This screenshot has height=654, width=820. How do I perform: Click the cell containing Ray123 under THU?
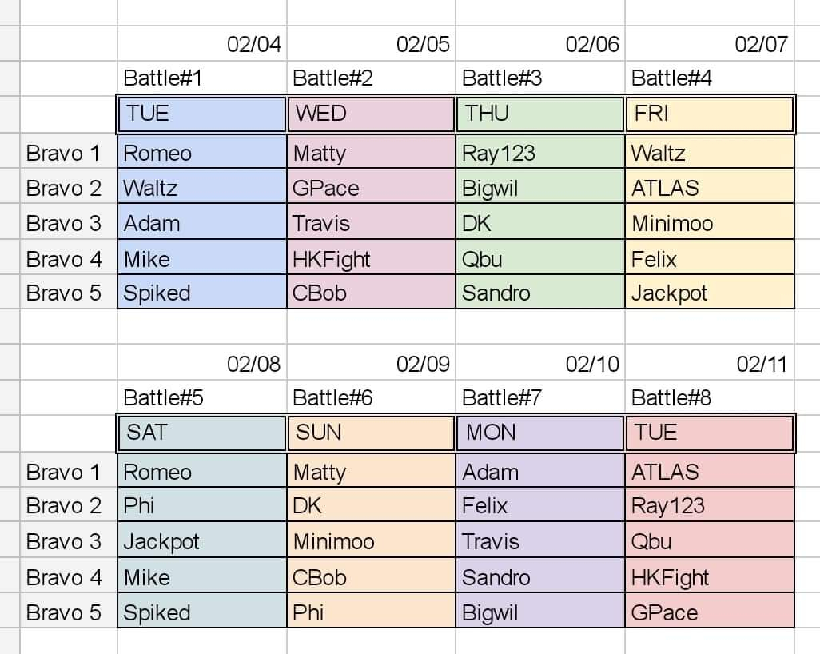540,152
